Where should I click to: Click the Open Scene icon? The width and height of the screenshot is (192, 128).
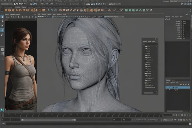(x=17, y=4)
